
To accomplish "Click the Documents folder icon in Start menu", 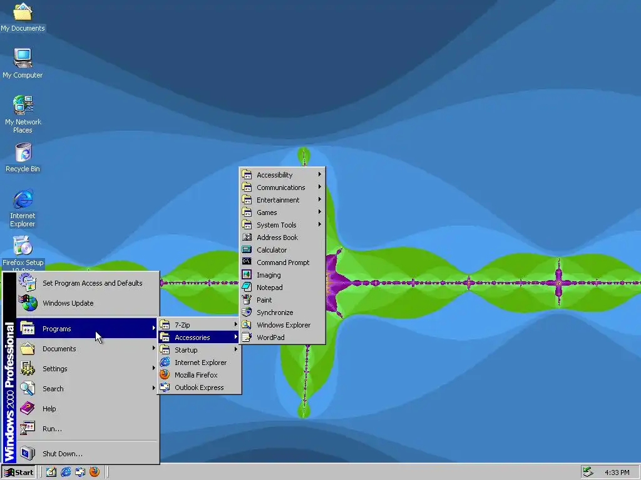I will point(28,349).
